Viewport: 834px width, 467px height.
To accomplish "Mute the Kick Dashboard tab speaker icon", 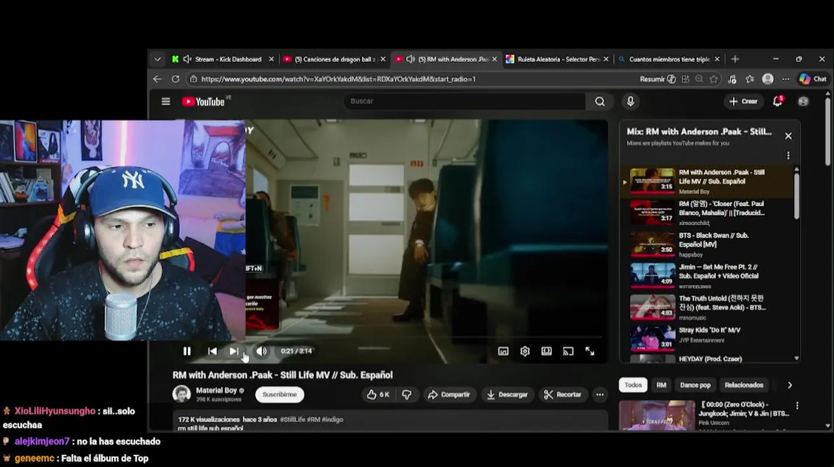I will (x=187, y=59).
